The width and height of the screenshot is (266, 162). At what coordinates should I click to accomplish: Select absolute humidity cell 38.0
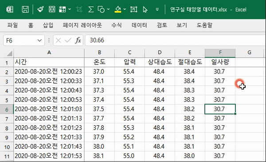point(190,156)
